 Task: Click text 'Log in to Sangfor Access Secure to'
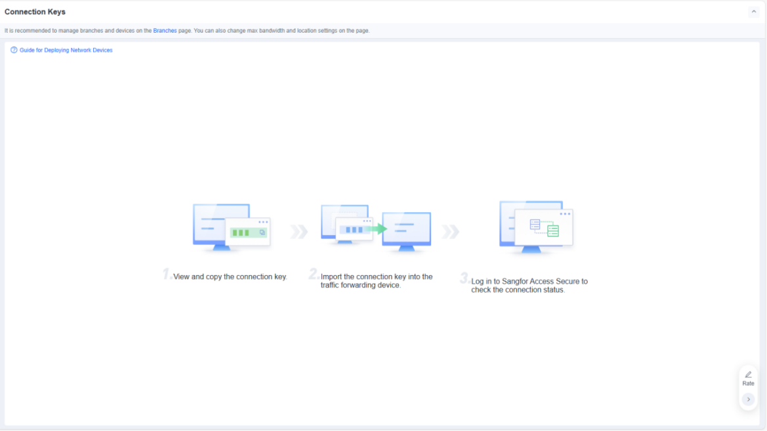pos(529,282)
